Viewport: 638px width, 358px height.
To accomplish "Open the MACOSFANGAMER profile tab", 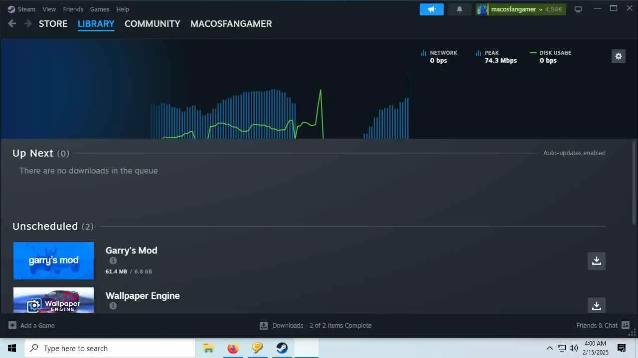I will coord(231,23).
